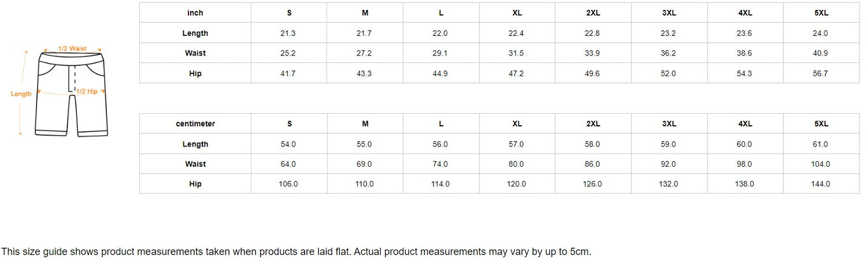Select the 80.0 waist value cell

(516, 164)
